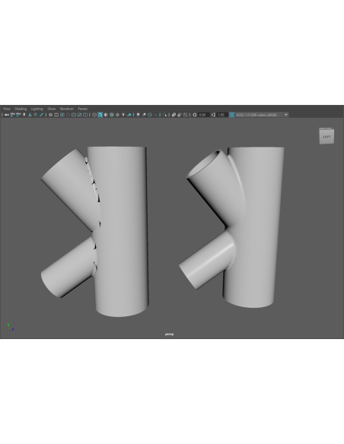Viewport: 344px width, 444px height.
Task: Toggle Multisample Anti-aliasing icon
Action: (150, 115)
